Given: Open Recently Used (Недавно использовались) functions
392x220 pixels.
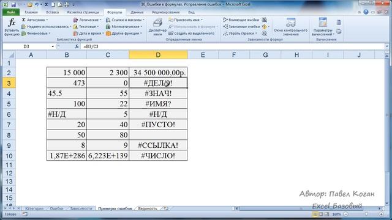Looking at the screenshot, I should 47,26.
